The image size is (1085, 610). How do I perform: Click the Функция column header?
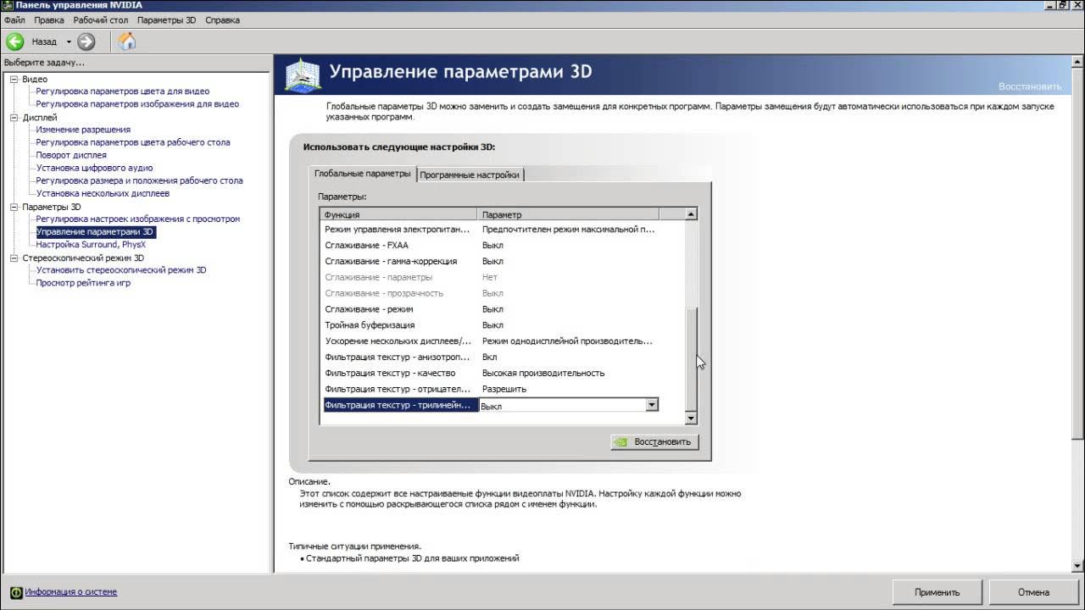point(398,214)
